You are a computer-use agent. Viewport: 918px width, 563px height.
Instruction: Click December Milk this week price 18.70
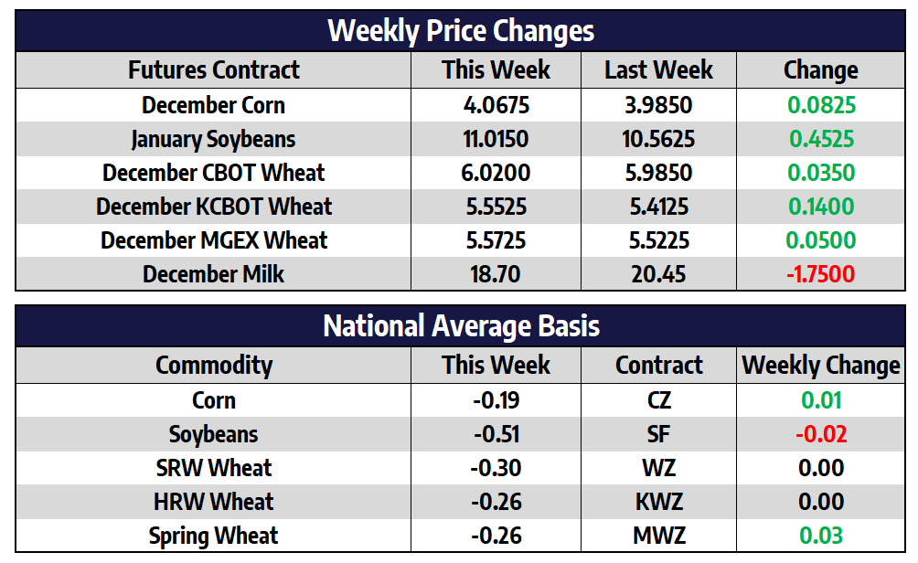(496, 274)
